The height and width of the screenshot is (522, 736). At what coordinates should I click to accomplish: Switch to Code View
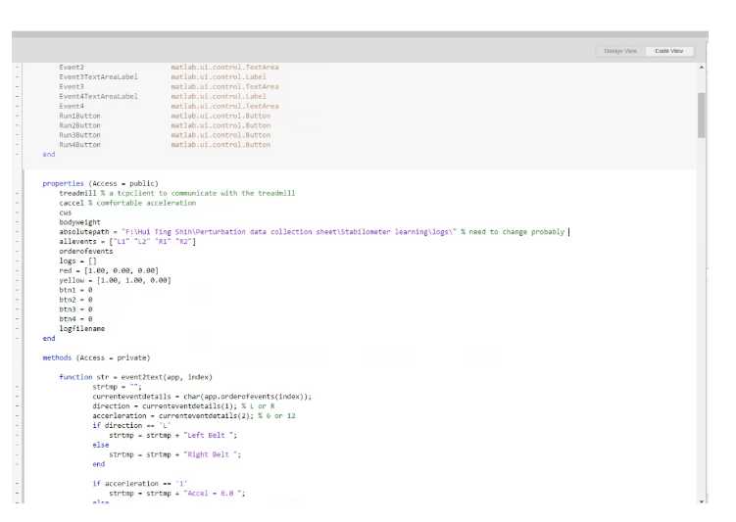[x=669, y=51]
